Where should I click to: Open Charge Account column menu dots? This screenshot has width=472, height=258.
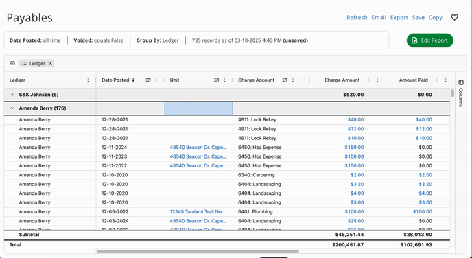tap(293, 80)
